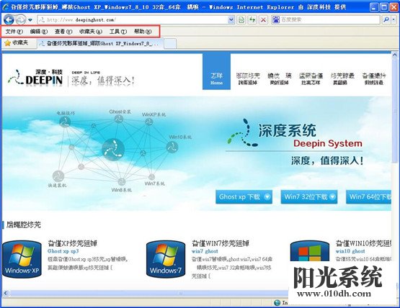Open the 收藏夹(A) menu
The image size is (400, 308).
pyautogui.click(x=91, y=32)
